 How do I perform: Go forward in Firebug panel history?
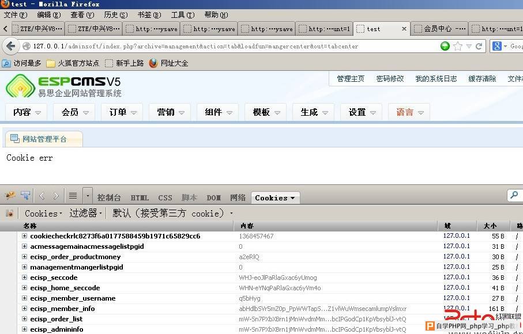pyautogui.click(x=56, y=196)
